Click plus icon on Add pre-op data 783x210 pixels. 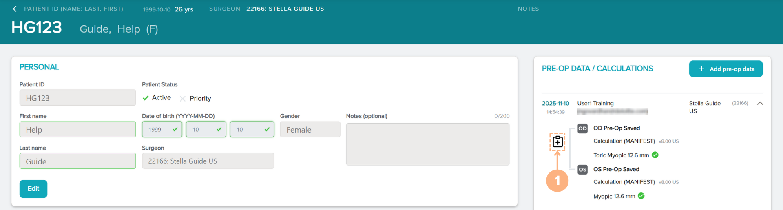(x=701, y=69)
